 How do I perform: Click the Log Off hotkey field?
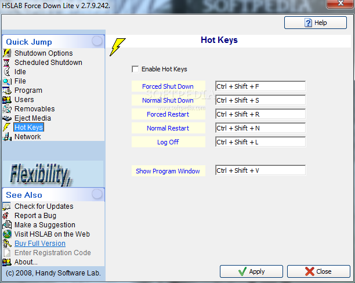(260, 142)
